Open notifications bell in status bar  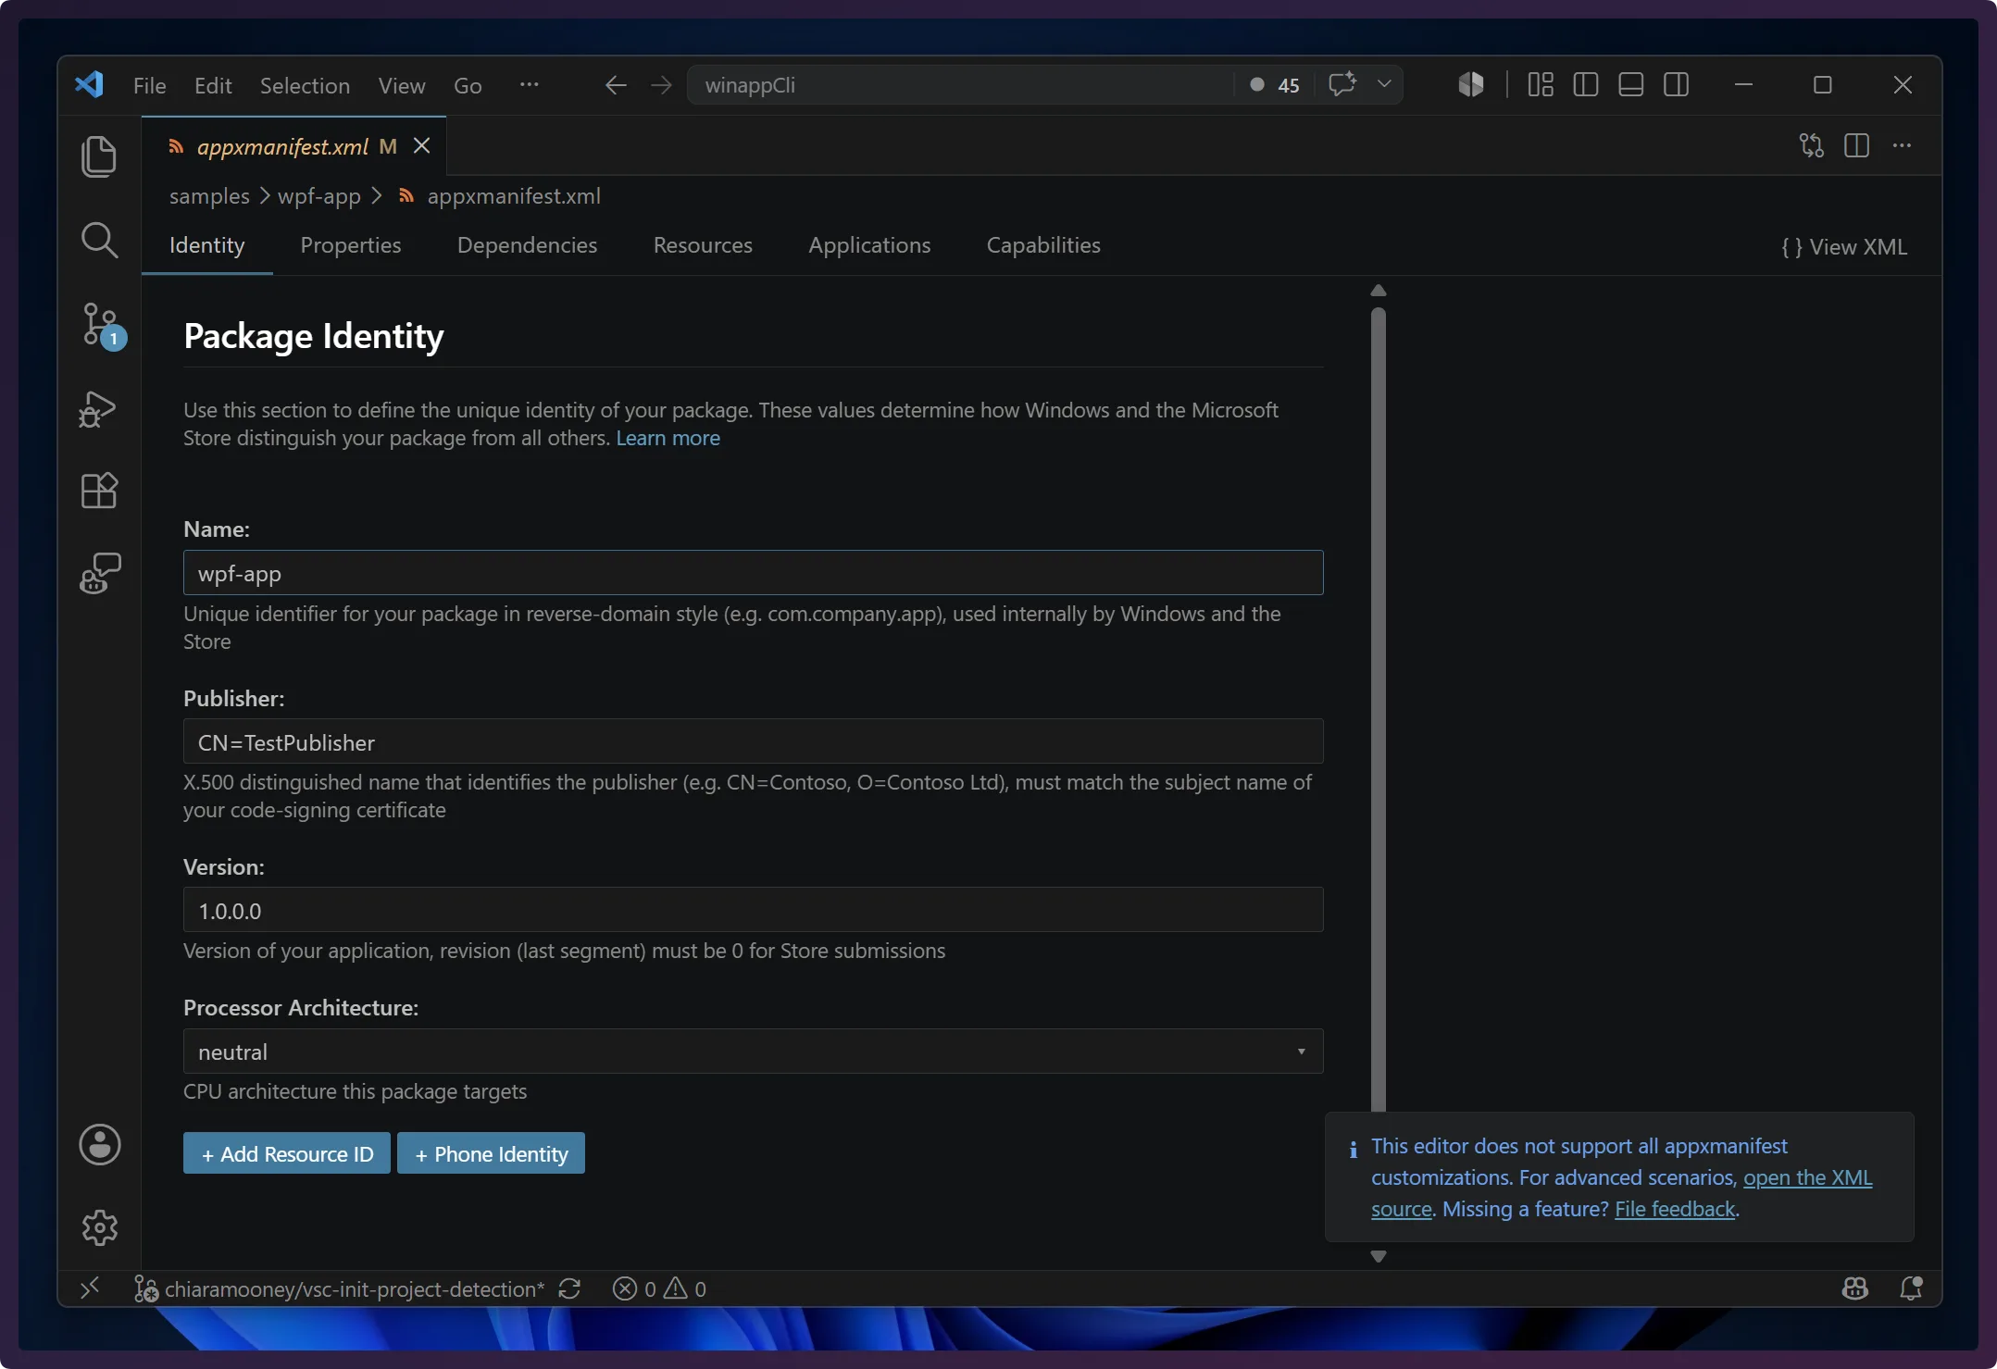(x=1911, y=1288)
